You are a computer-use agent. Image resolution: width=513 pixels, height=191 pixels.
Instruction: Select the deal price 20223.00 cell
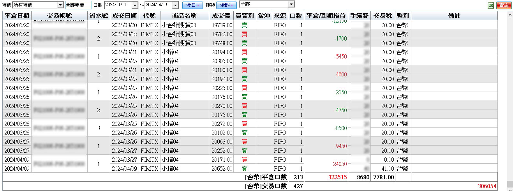pos(222,88)
